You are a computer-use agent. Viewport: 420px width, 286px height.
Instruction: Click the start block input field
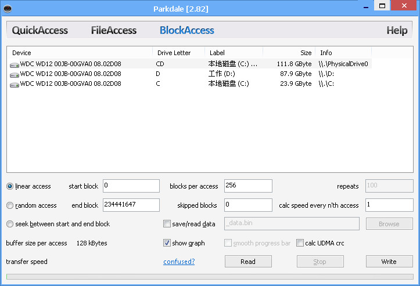click(131, 186)
